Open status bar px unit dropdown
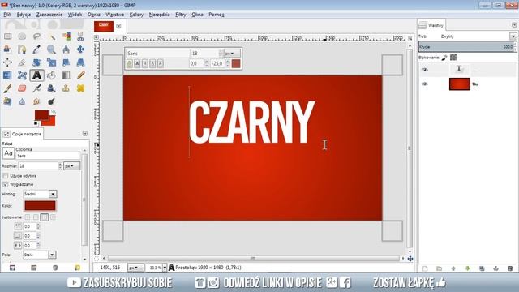Viewport: 519px width, 292px height. tap(135, 268)
